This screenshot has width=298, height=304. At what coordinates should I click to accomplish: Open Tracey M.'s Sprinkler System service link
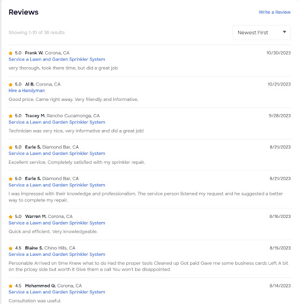click(x=57, y=122)
